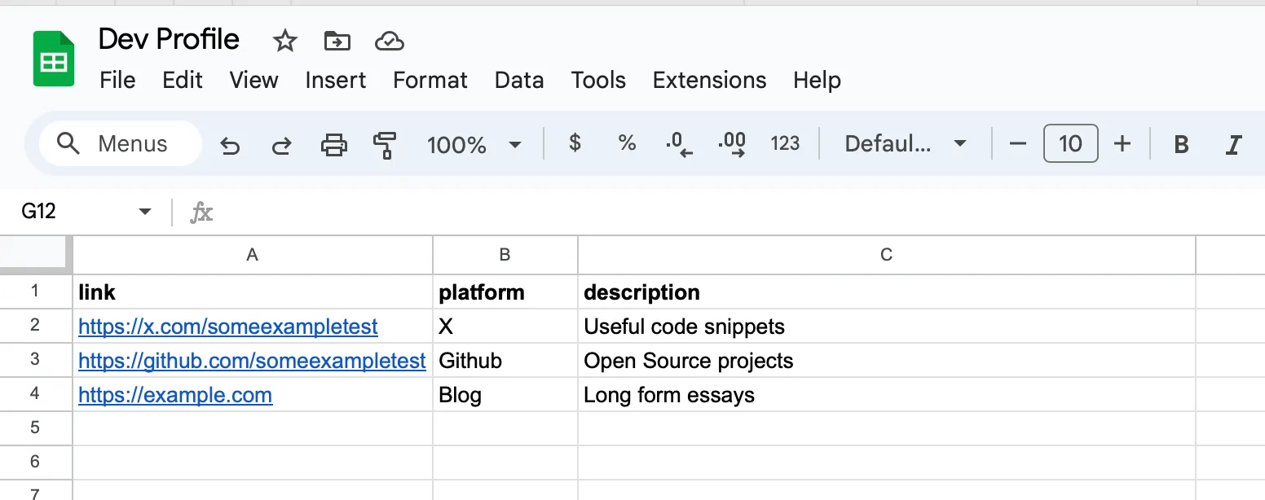1265x500 pixels.
Task: Toggle italic formatting
Action: [1233, 145]
